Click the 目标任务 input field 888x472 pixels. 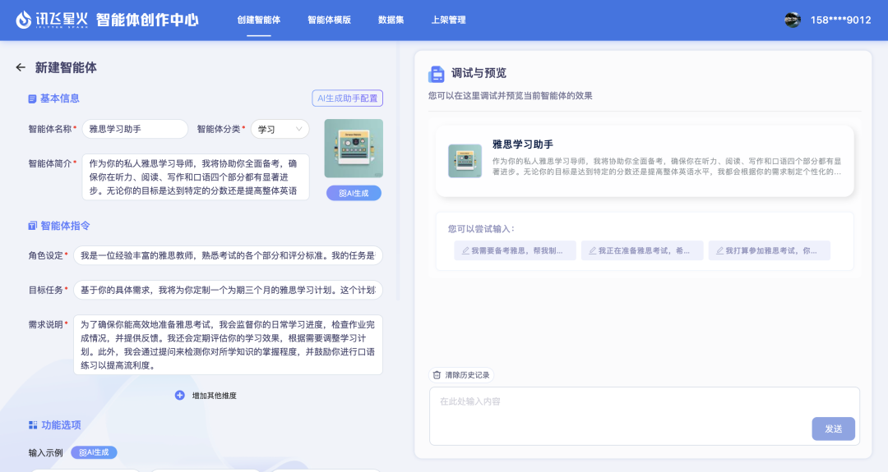tap(228, 290)
